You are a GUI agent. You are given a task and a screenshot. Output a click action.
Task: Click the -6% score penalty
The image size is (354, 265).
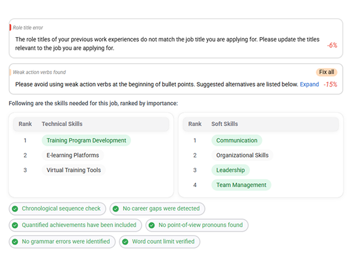(x=332, y=46)
